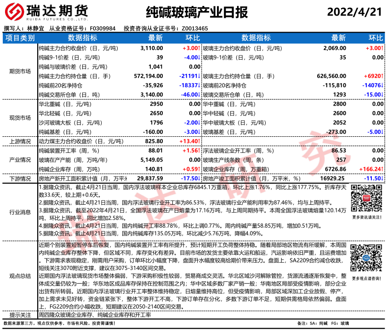
Task: Click the 更多资讯请关注 caption
Action: 366,217
